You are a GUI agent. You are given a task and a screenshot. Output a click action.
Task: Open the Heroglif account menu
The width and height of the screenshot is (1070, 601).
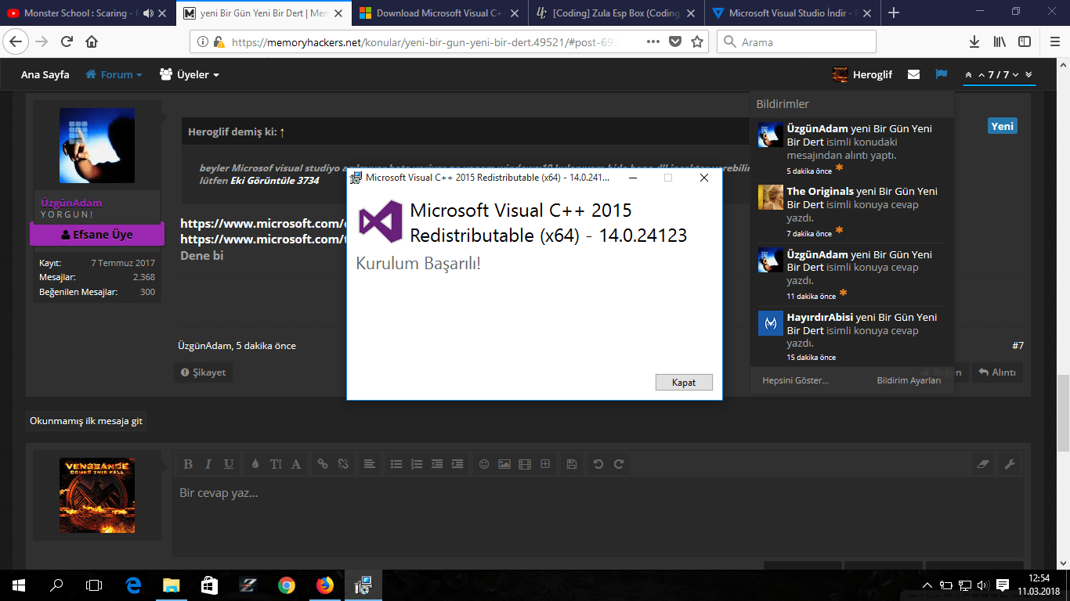point(862,74)
